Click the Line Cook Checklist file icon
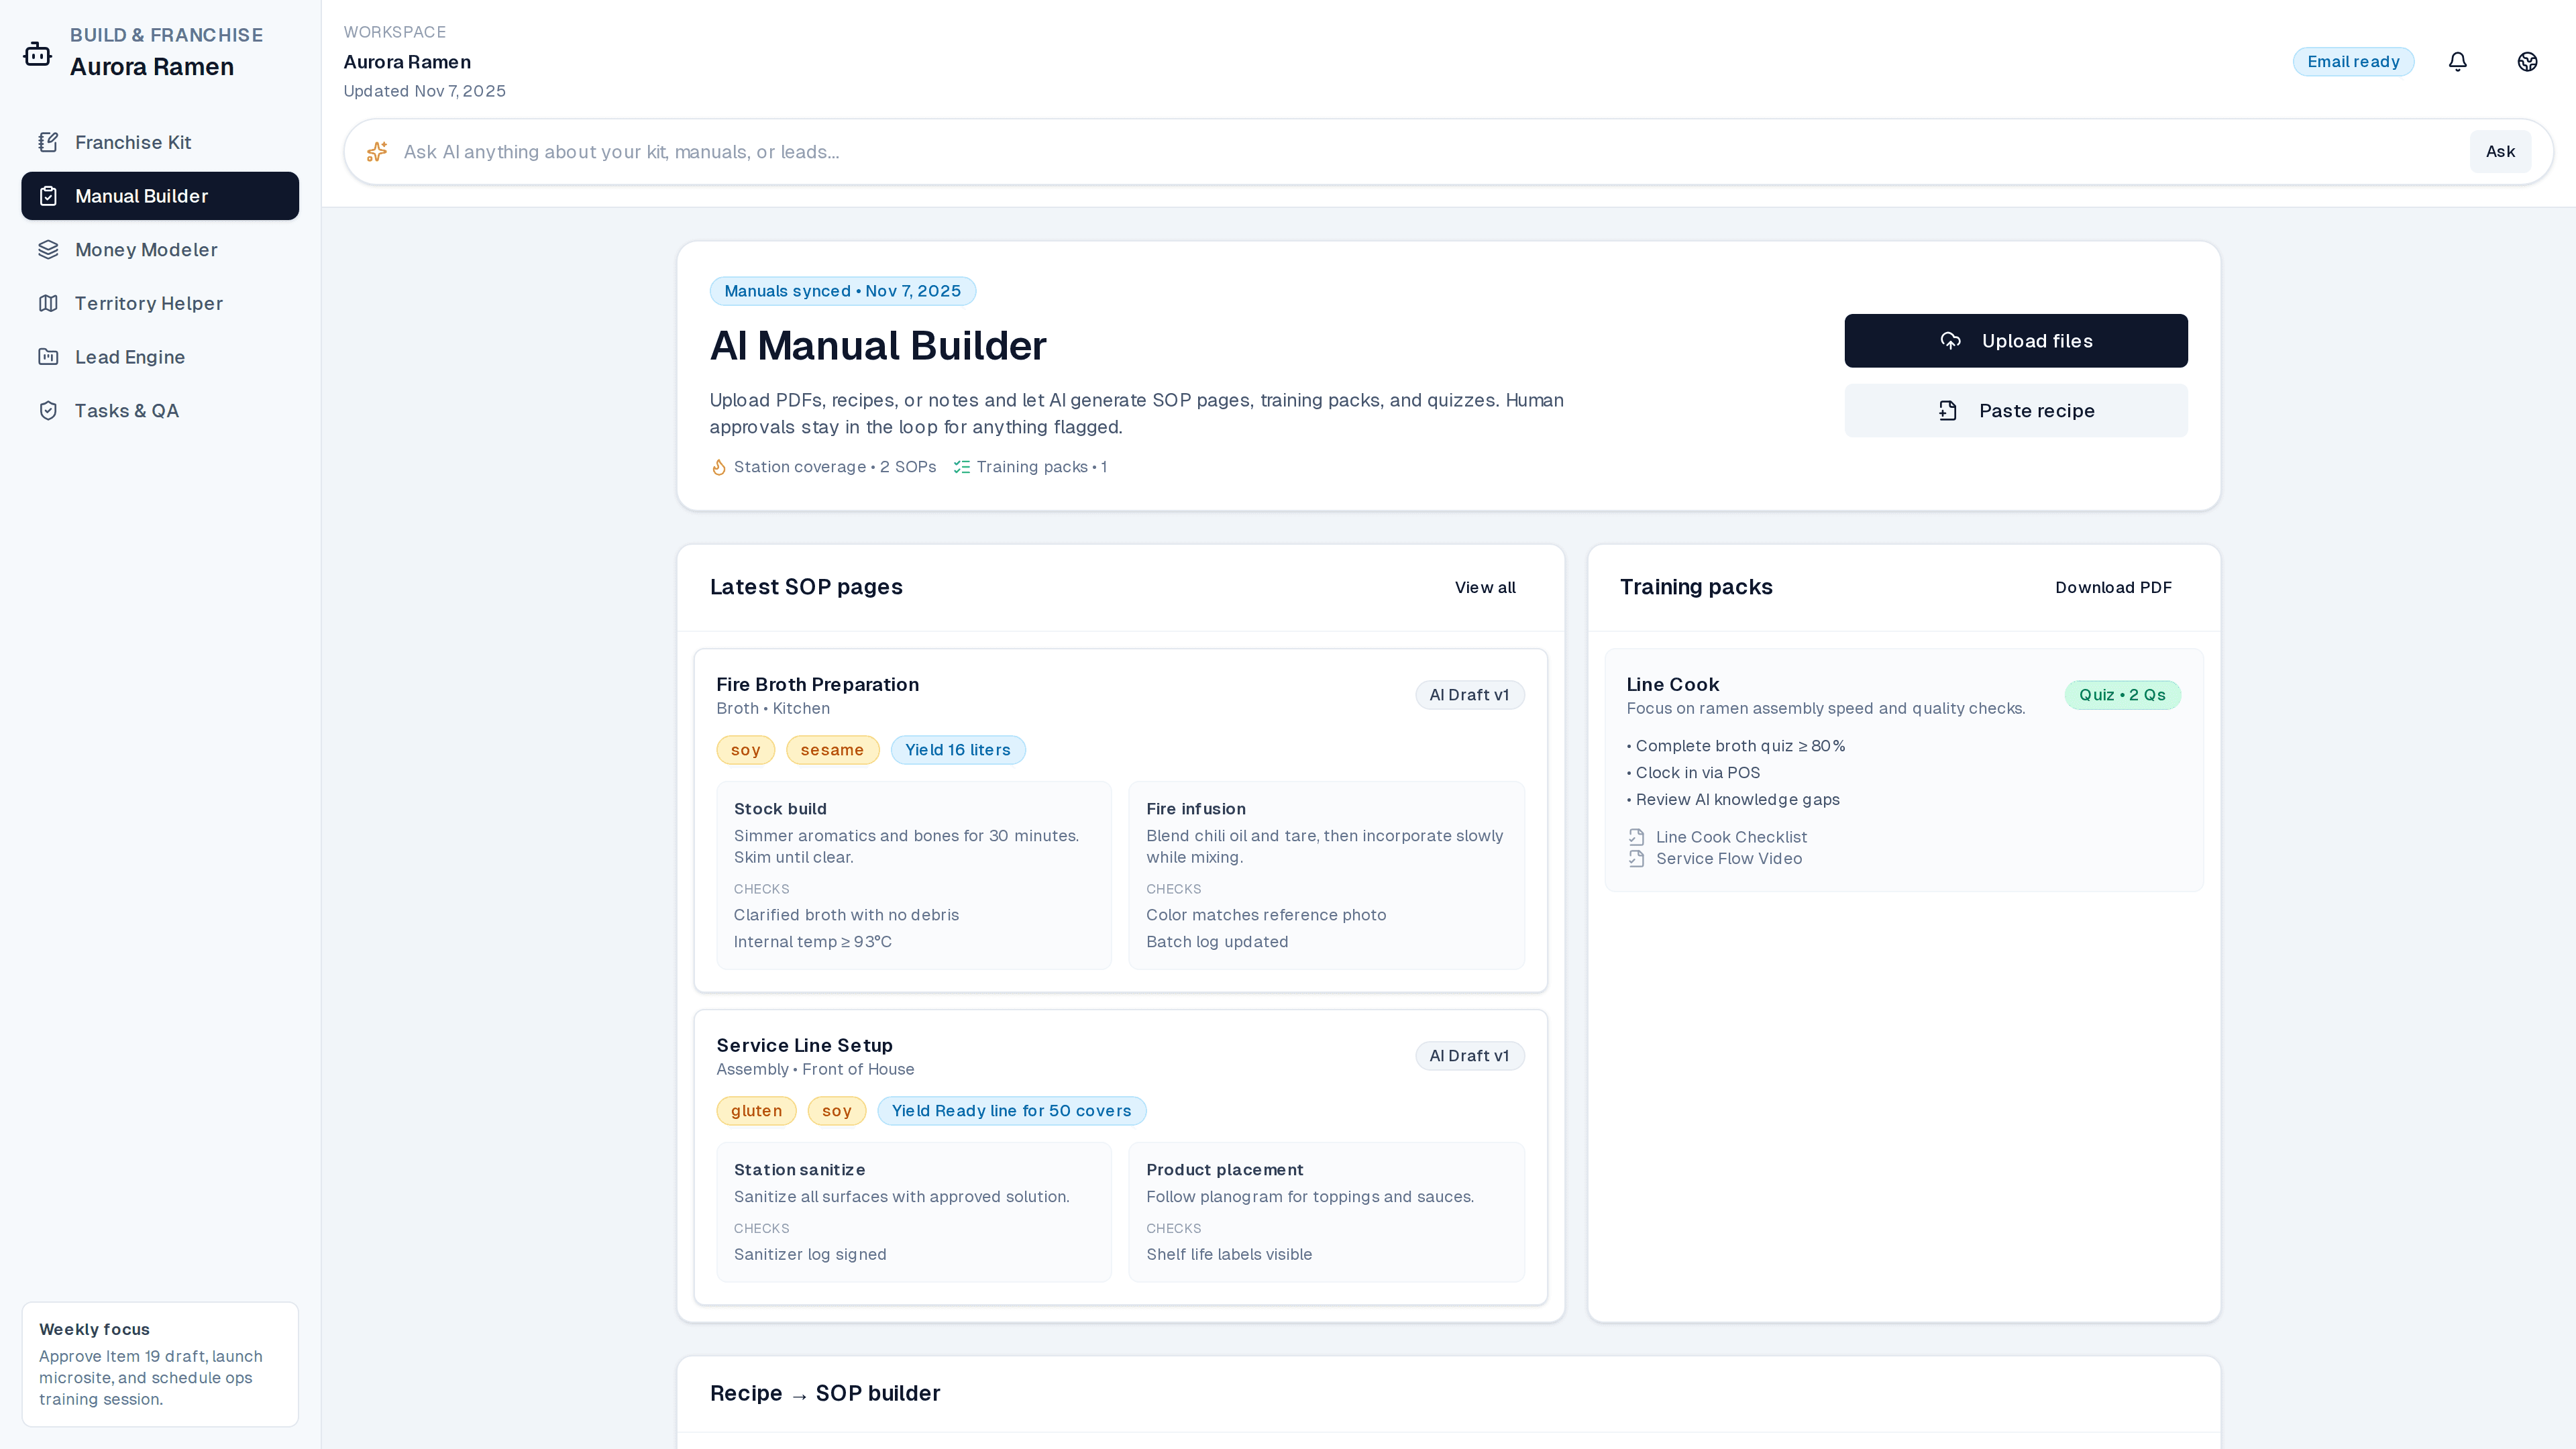 [1636, 837]
